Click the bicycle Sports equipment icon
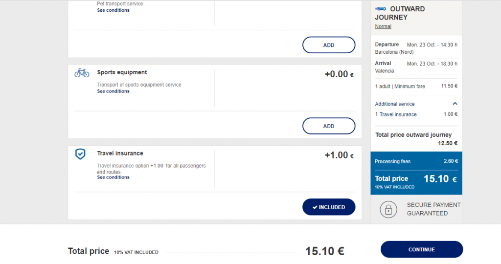Screen dimensions: 501x264 coord(82,73)
